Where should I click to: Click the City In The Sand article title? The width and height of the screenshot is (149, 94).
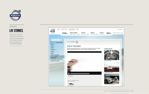74,46
